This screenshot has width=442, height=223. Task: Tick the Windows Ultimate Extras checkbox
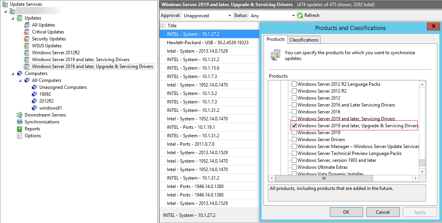tap(294, 167)
